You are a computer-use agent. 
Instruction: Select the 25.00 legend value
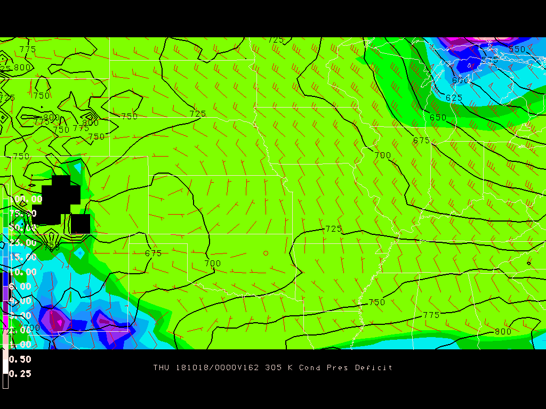coord(23,243)
